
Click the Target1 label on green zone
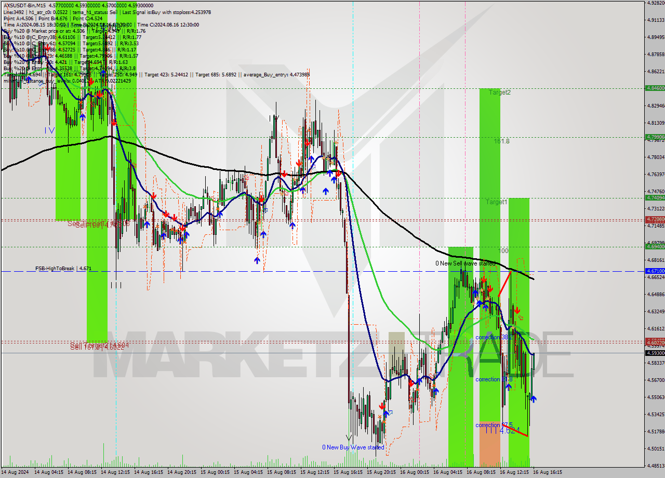point(496,202)
